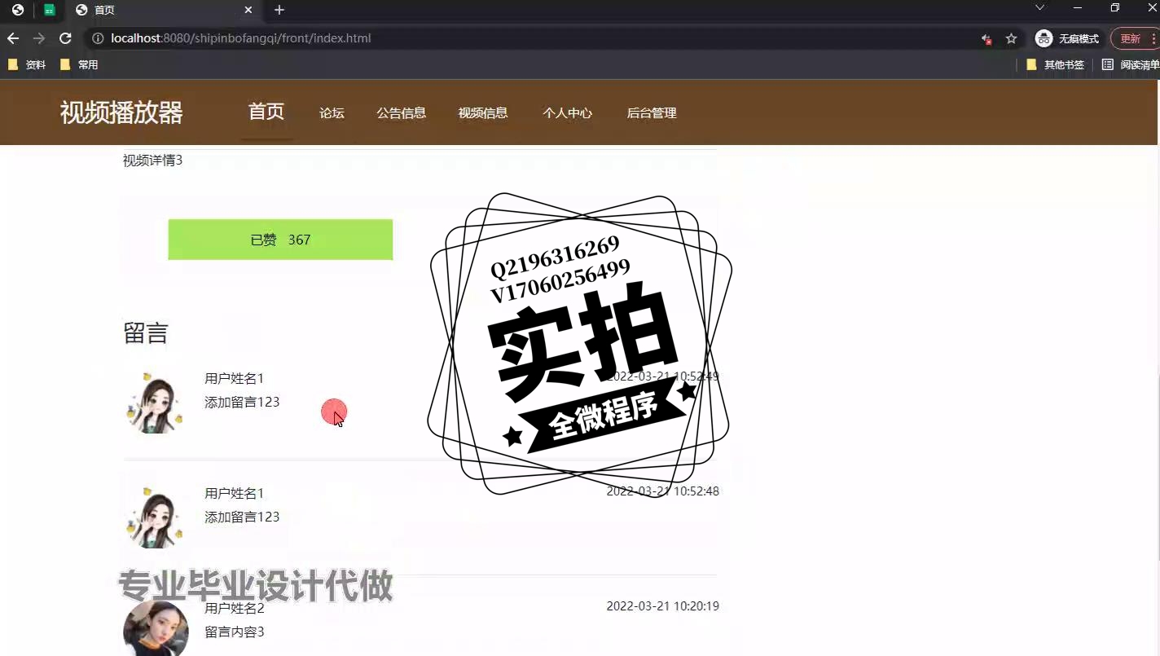Click timestamp 2022-03-21 10:20:19
Image resolution: width=1160 pixels, height=656 pixels.
coord(662,606)
